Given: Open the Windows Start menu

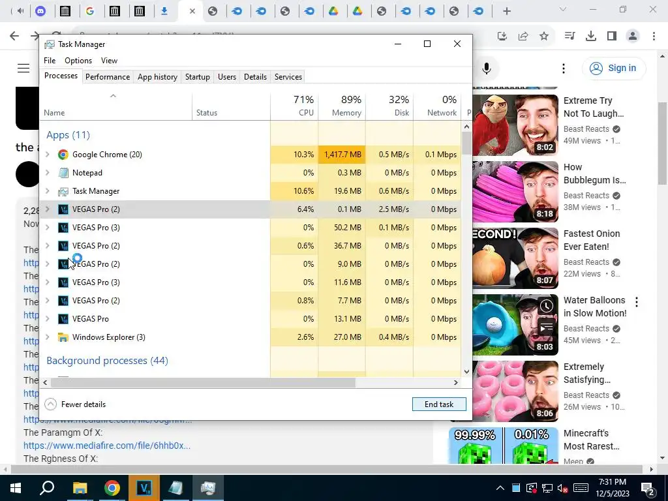Looking at the screenshot, I should coord(16,488).
